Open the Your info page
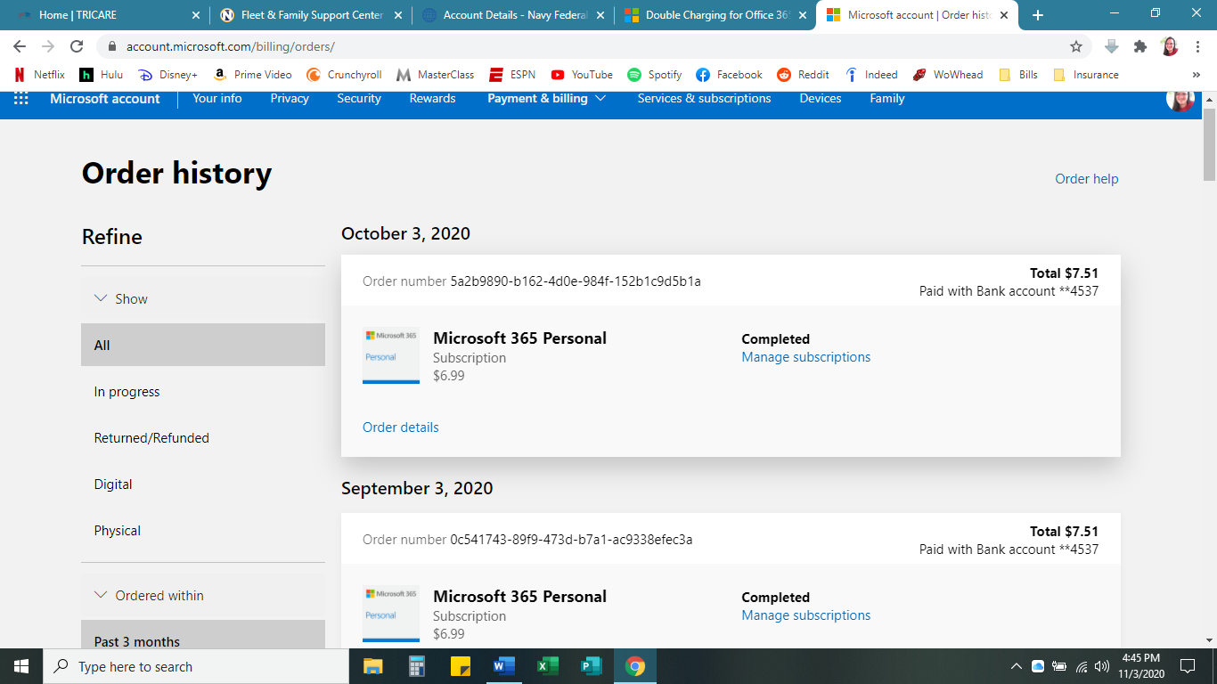1217x684 pixels. [x=217, y=99]
